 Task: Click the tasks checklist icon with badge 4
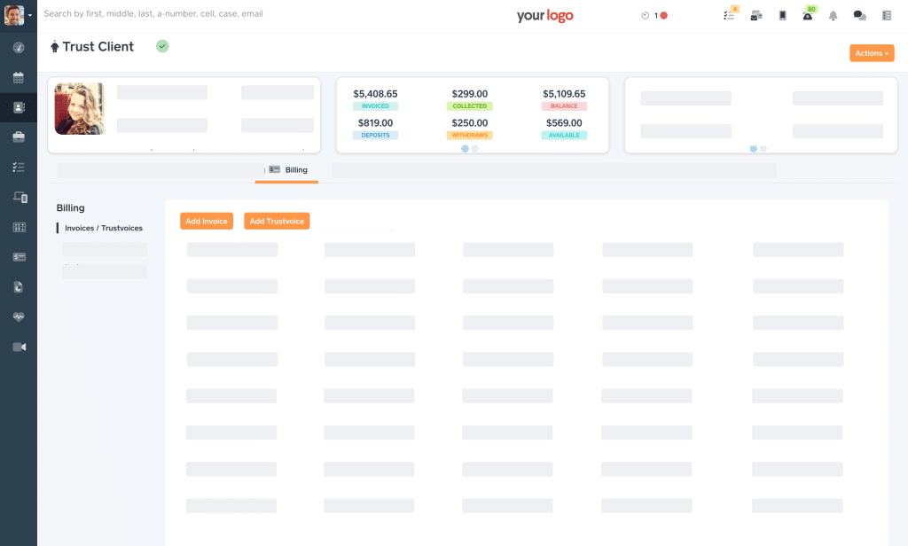click(729, 15)
